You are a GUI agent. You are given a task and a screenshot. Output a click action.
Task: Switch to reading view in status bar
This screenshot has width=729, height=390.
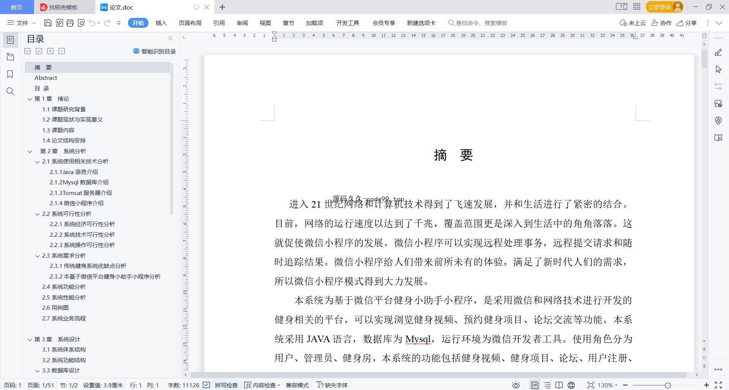pos(559,385)
